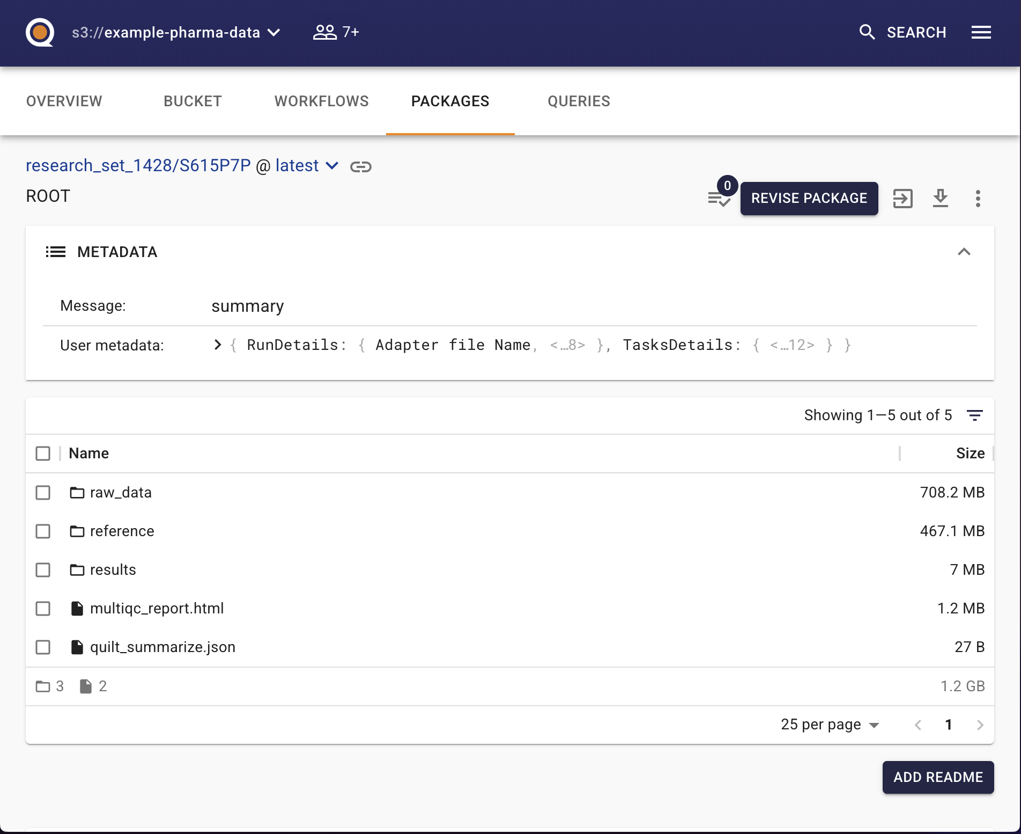Open the hamburger menu in header
The height and width of the screenshot is (834, 1021).
coord(981,32)
